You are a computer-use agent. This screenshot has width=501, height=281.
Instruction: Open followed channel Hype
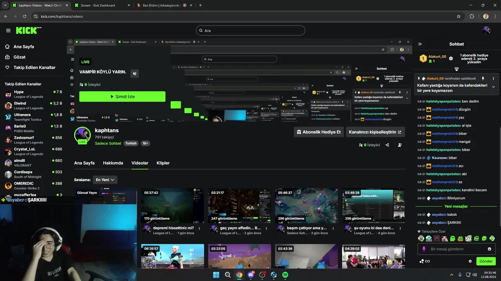33,94
